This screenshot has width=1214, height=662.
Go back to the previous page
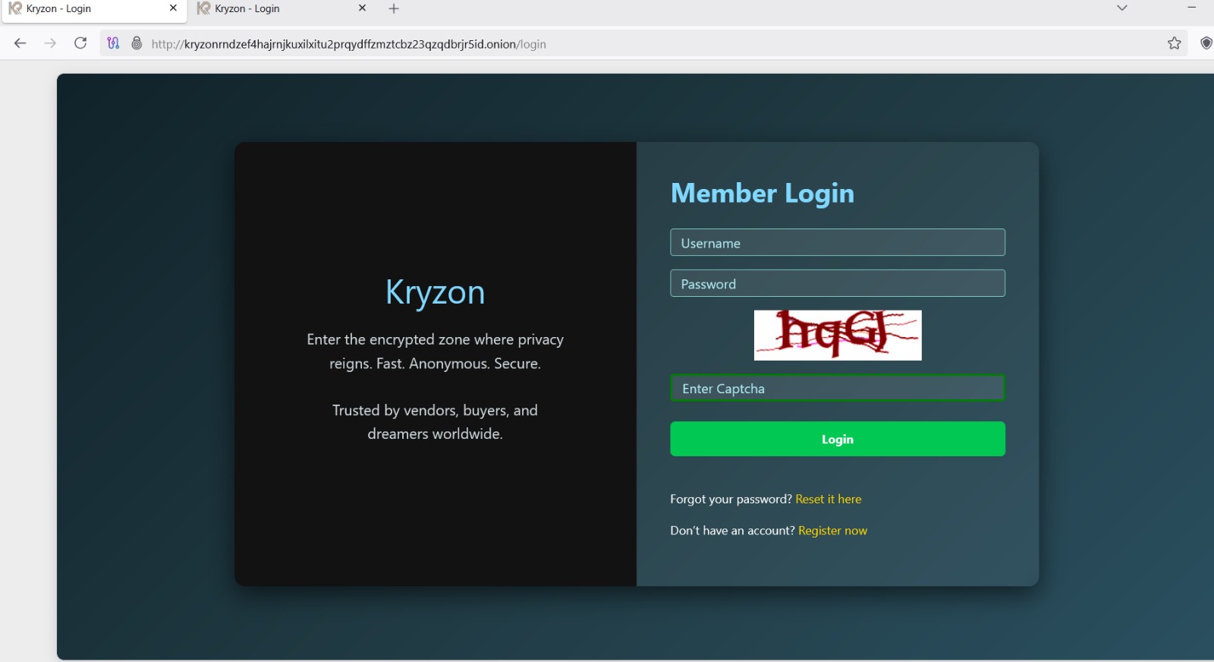tap(20, 43)
